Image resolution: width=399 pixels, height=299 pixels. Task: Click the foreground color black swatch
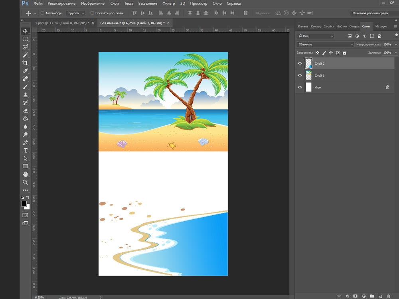pos(24,204)
